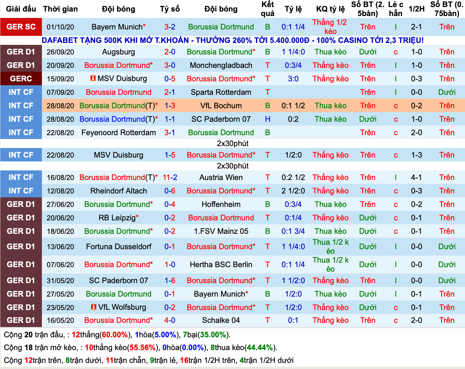The height and width of the screenshot is (369, 465).
Task: Click score 1-3 in VfL Bochum row
Action: pyautogui.click(x=170, y=106)
